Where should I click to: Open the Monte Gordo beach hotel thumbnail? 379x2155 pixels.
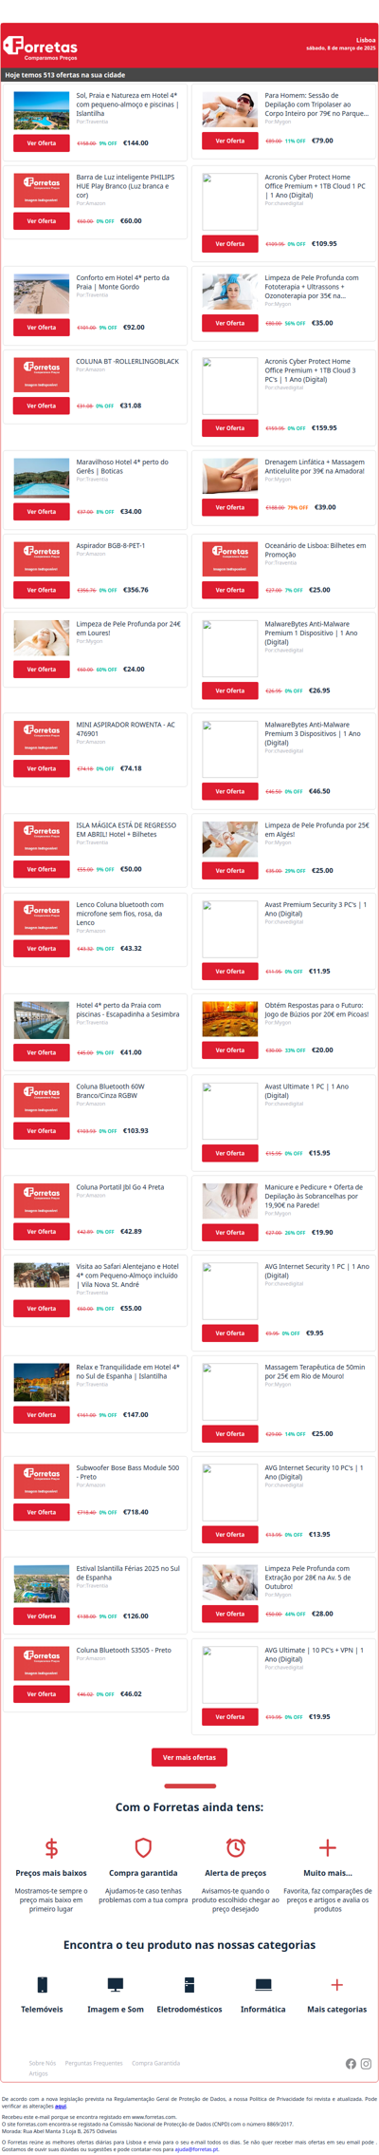[42, 294]
